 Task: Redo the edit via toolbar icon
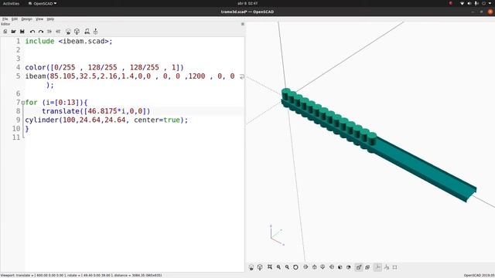(41, 32)
